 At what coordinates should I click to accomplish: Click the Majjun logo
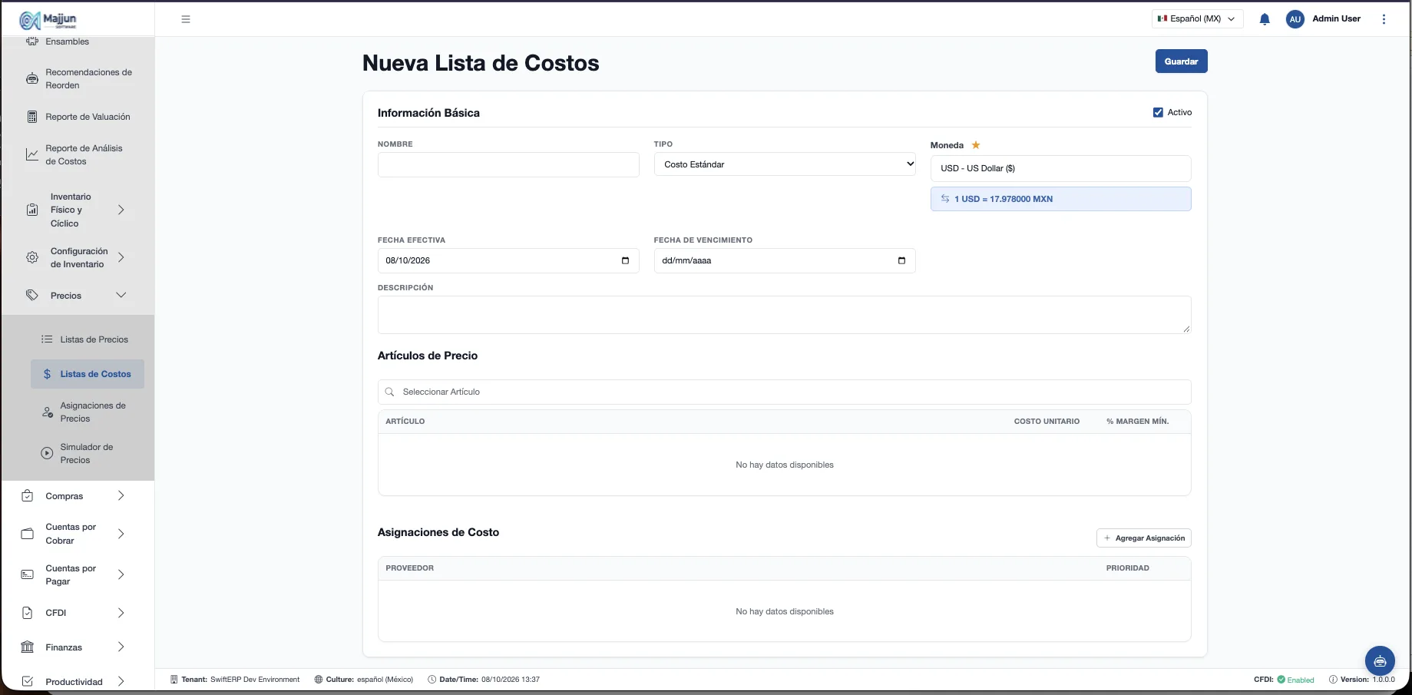point(48,20)
